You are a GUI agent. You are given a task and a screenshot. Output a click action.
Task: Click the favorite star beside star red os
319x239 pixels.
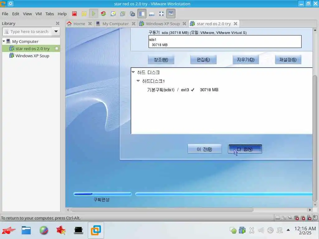[x=57, y=48]
